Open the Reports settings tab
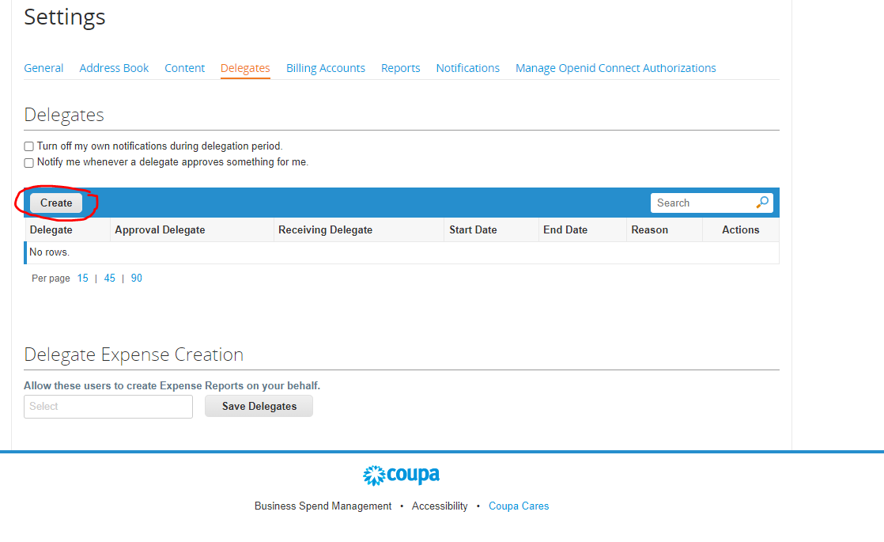The image size is (884, 542). (x=400, y=68)
